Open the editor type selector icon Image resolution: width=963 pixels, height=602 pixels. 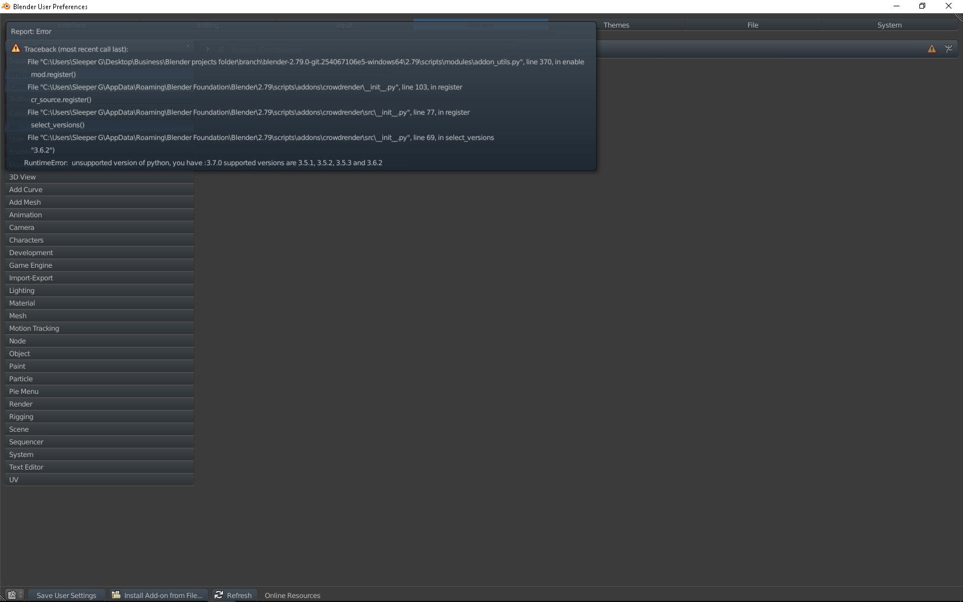click(x=15, y=595)
